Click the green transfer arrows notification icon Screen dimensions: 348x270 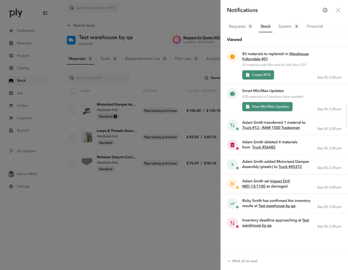click(x=232, y=126)
